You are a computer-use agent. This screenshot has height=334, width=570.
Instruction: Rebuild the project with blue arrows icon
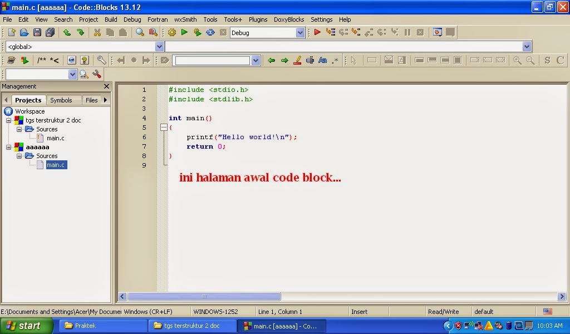[210, 33]
